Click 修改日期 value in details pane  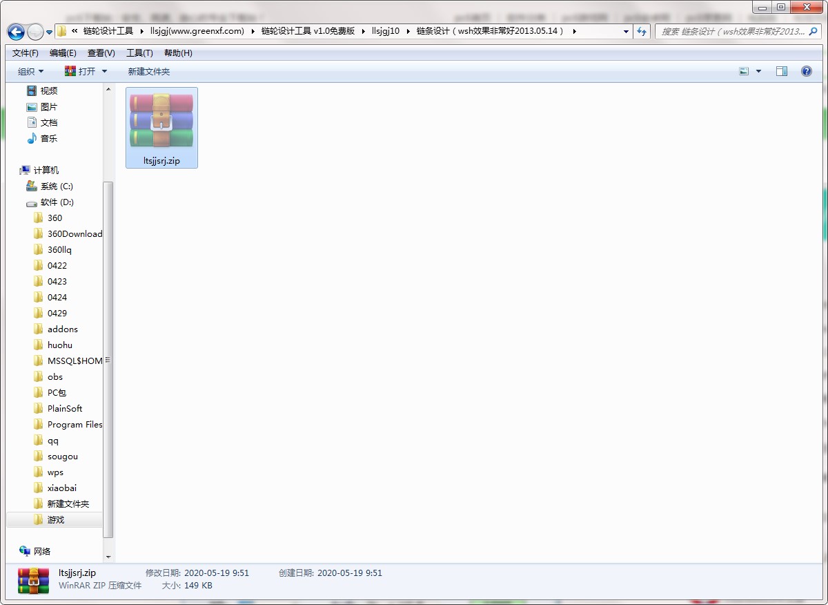point(217,573)
